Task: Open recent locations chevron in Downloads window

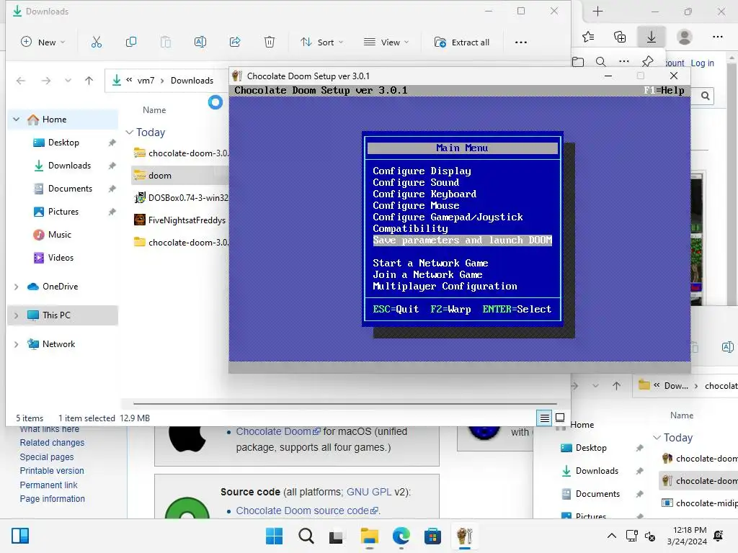Action: pos(68,81)
